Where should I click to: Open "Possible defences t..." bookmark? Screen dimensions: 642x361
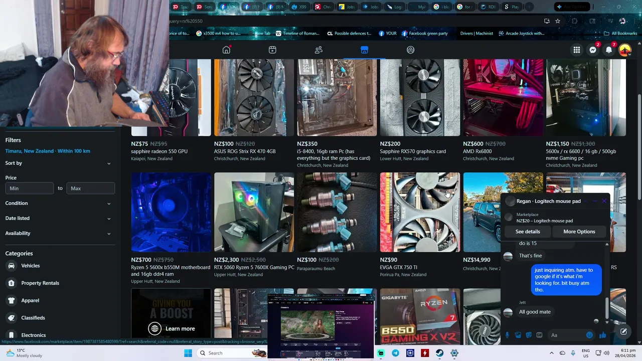(349, 34)
